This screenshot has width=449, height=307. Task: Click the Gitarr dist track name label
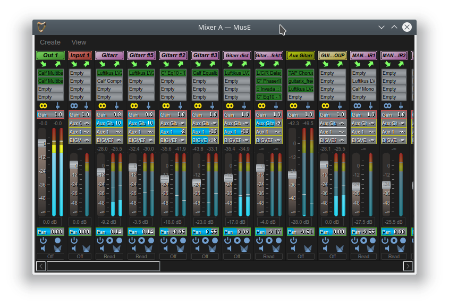pyautogui.click(x=237, y=55)
